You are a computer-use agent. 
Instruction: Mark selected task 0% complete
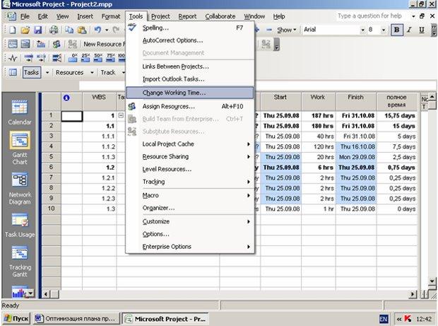click(x=73, y=58)
